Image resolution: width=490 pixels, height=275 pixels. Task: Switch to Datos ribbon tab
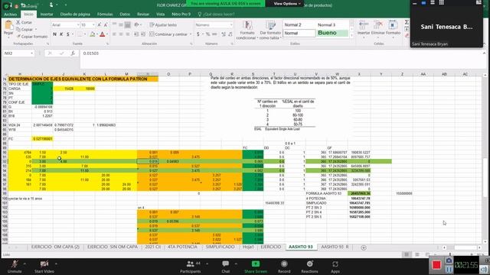tap(125, 15)
